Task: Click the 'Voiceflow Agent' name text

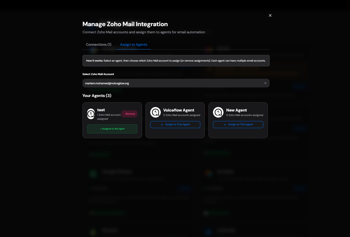Action: pyautogui.click(x=178, y=110)
